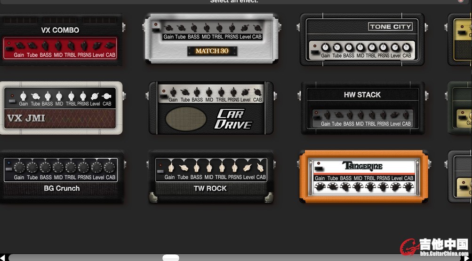Toggle the power switch on Tangerine
The height and width of the screenshot is (261, 472).
[319, 169]
